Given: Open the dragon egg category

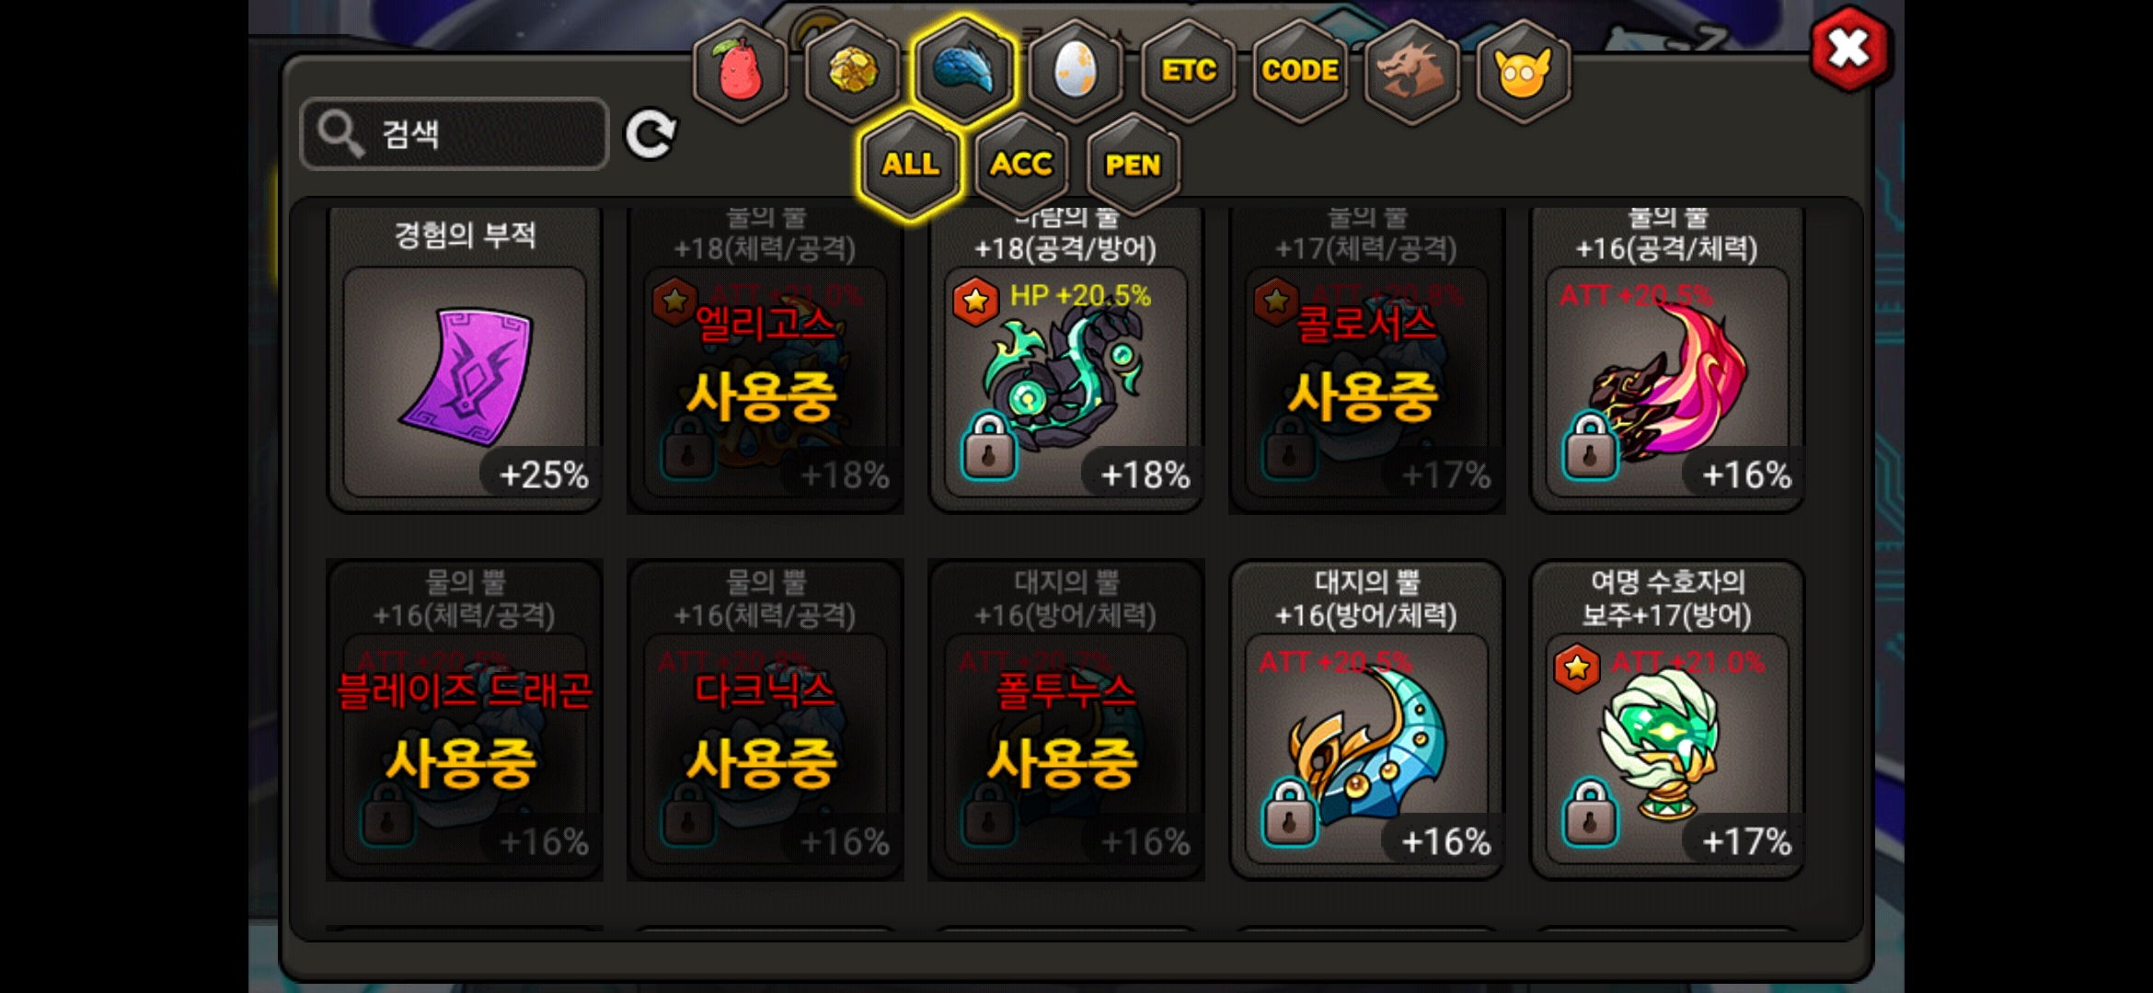Looking at the screenshot, I should (1075, 71).
